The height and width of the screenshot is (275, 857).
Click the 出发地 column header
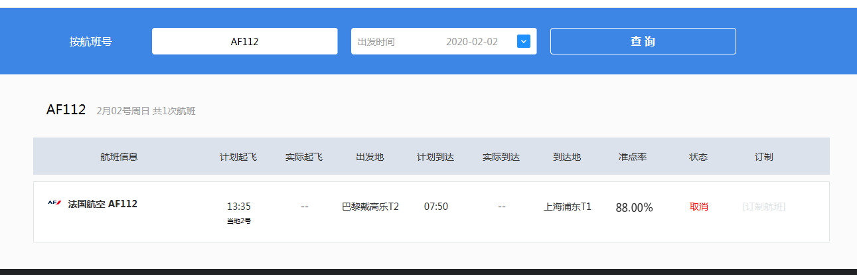pos(370,157)
